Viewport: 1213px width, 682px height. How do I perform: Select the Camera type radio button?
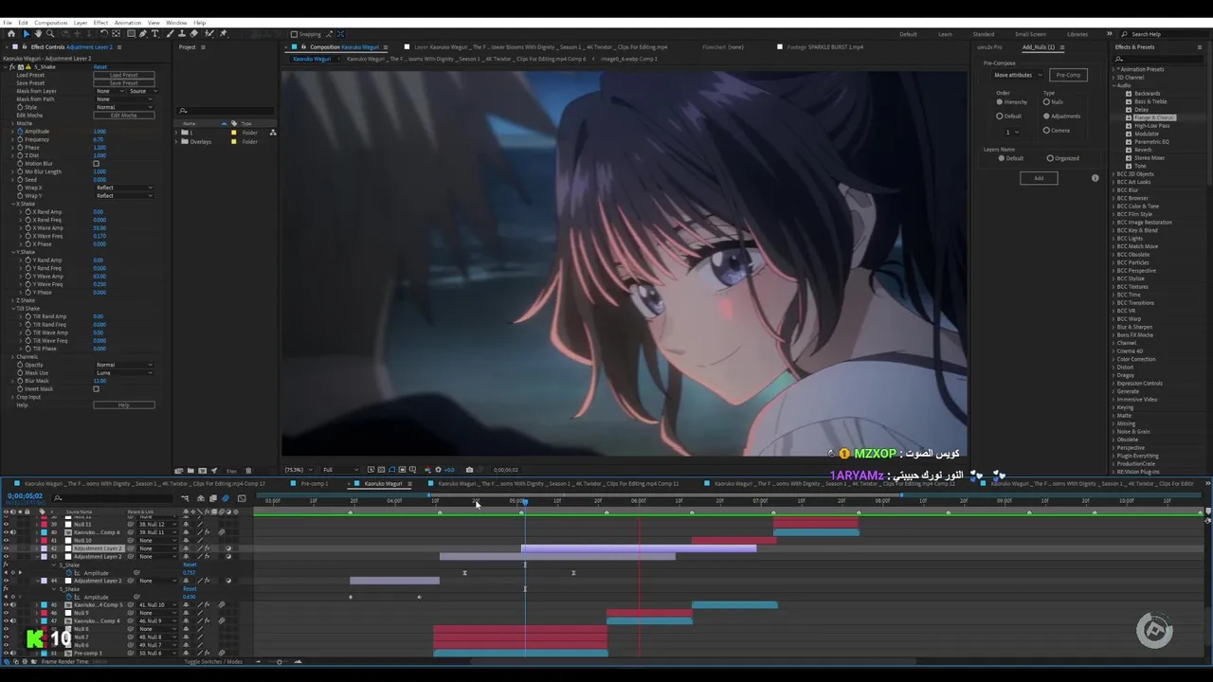(x=1046, y=131)
